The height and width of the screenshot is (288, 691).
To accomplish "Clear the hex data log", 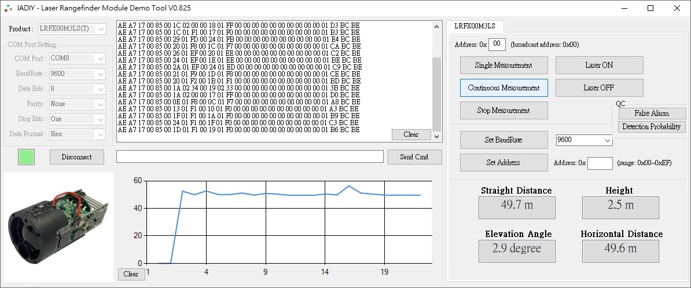I will [411, 134].
